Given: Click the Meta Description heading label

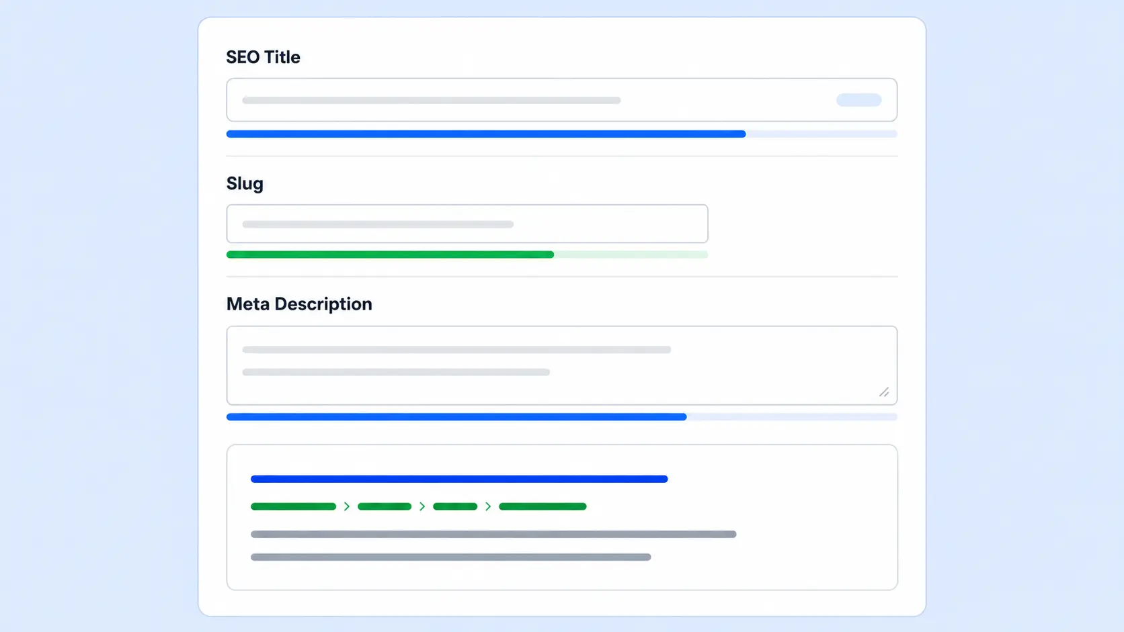Looking at the screenshot, I should (x=299, y=304).
